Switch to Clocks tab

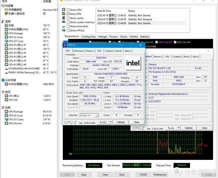(x=124, y=37)
